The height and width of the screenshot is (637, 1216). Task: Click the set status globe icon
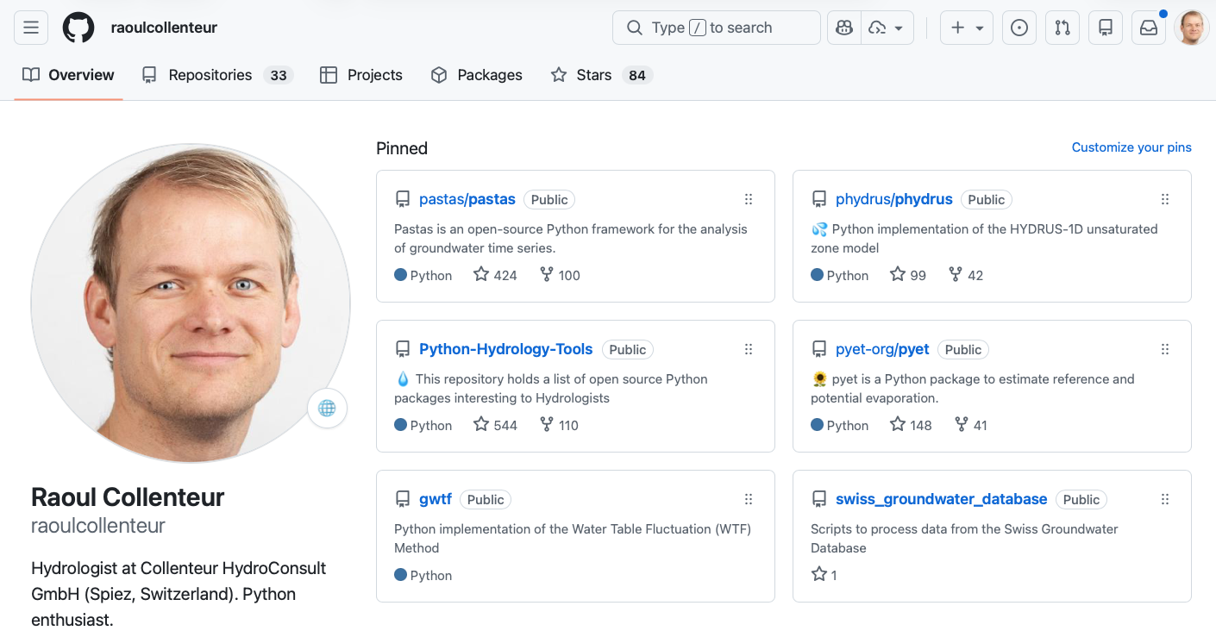point(327,409)
